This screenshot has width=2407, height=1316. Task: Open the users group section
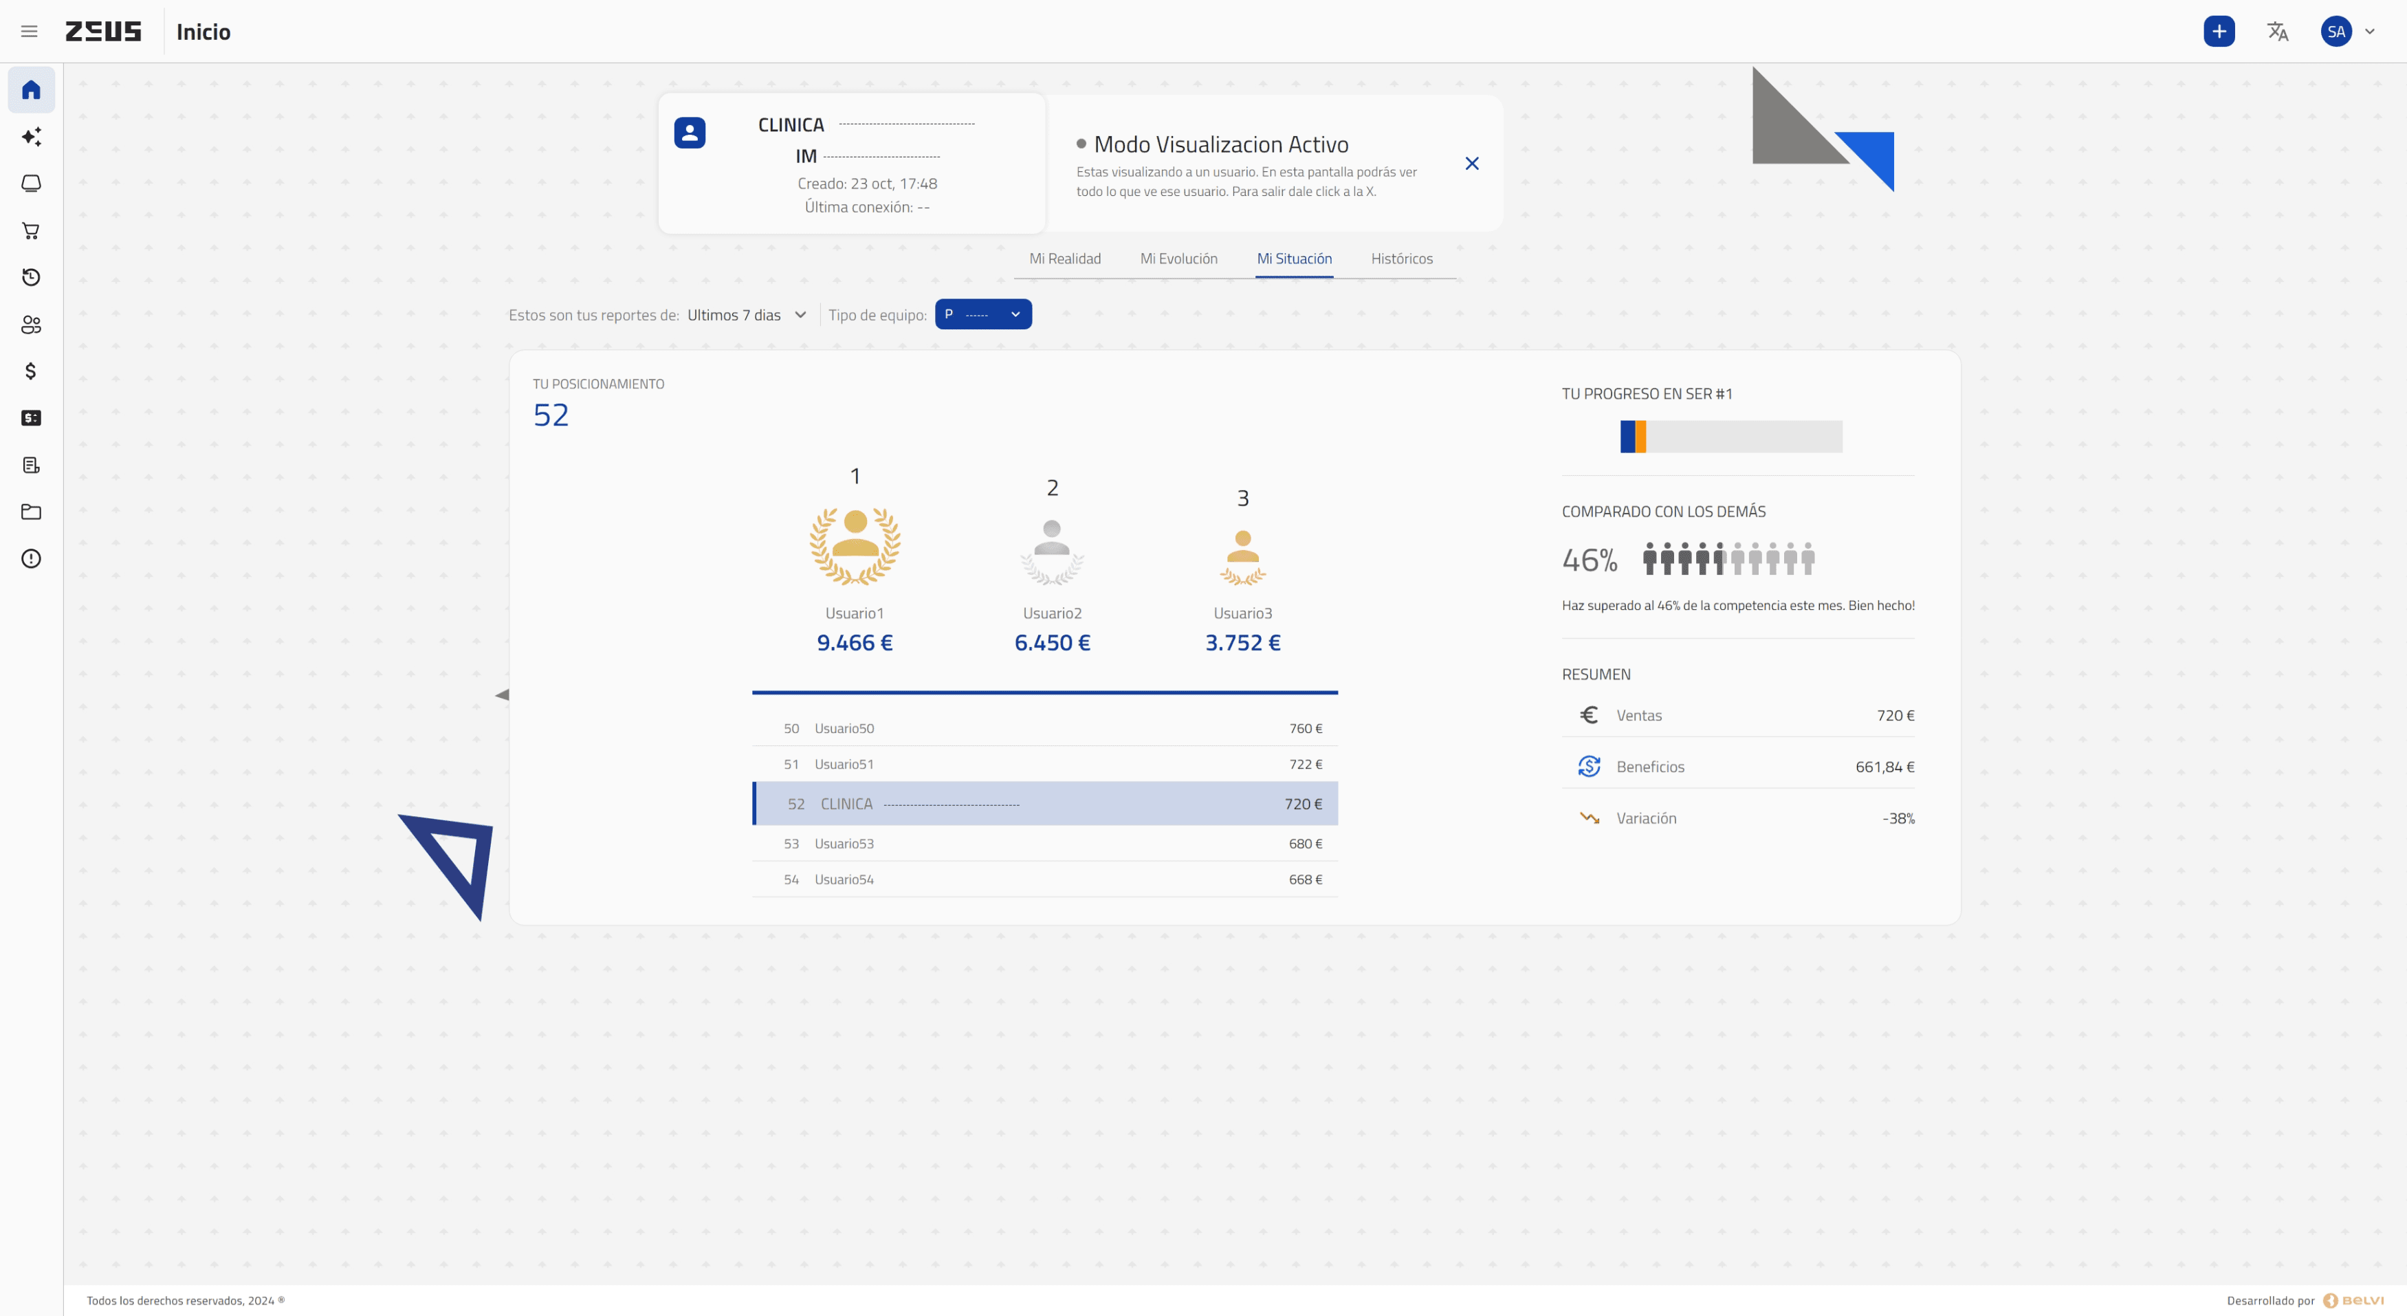31,325
